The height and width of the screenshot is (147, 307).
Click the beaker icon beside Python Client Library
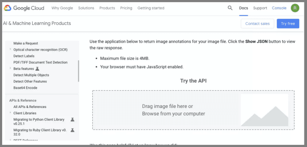(x=73, y=119)
